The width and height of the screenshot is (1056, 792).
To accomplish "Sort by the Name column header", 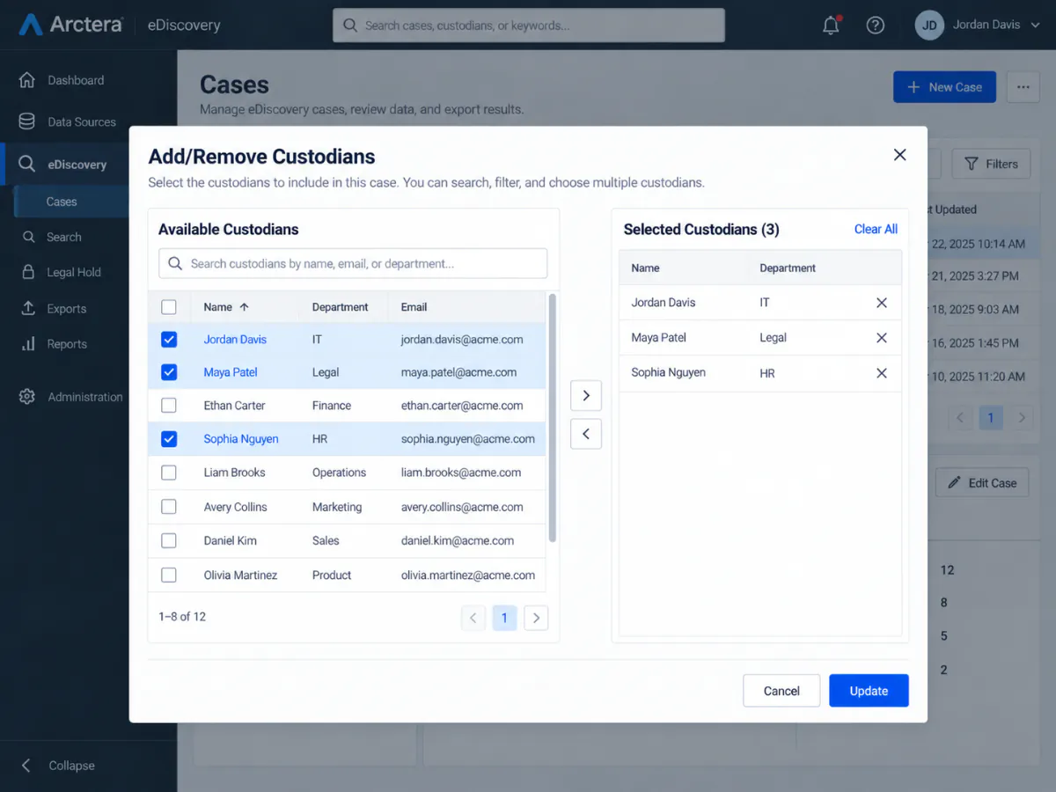I will tap(226, 307).
